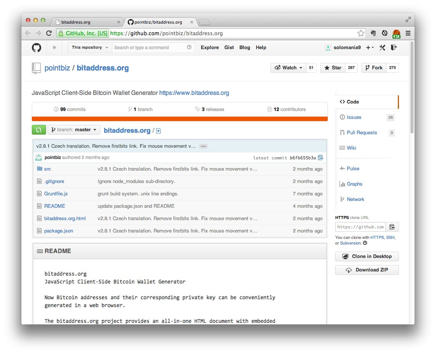Fork the repository
436x354 pixels.
tap(374, 67)
